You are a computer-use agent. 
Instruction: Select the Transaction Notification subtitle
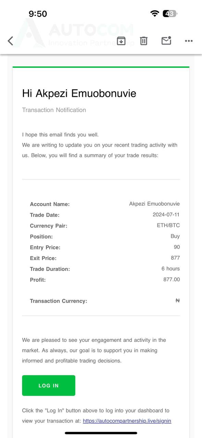(x=54, y=110)
